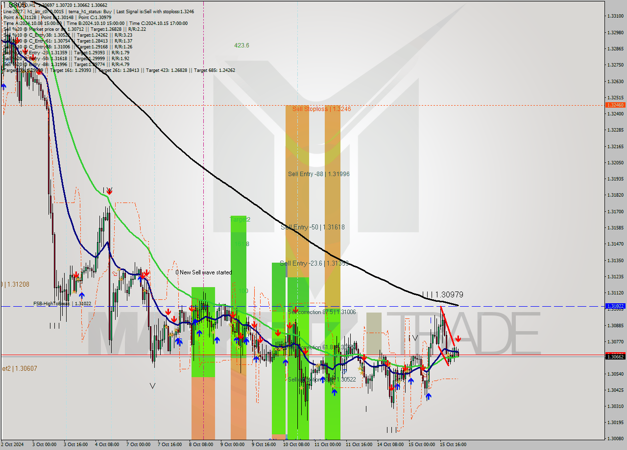Click the 1.33100 price axis label
Image resolution: width=627 pixels, height=450 pixels.
(x=615, y=16)
